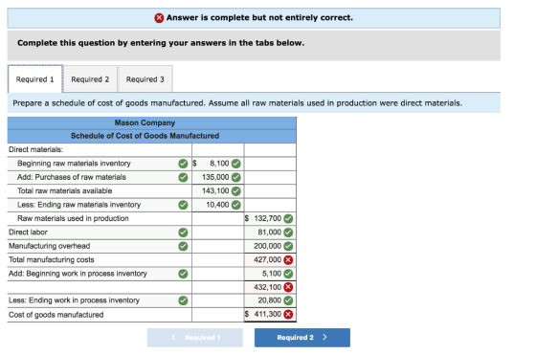Open the Required 3 tab
The image size is (536, 355).
coord(145,78)
